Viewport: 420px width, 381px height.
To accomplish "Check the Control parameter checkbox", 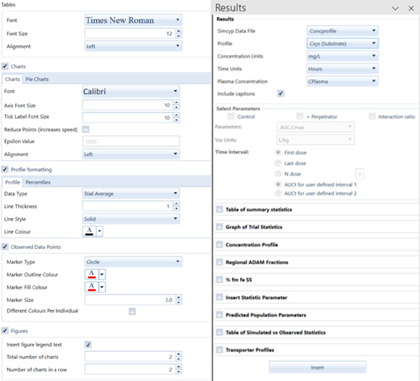I will tap(231, 116).
